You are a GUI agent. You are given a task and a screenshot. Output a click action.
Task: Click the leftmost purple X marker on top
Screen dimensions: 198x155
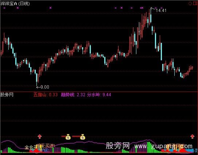coord(4,8)
